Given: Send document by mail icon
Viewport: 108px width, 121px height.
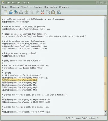Looking at the screenshot, I should [26, 12].
